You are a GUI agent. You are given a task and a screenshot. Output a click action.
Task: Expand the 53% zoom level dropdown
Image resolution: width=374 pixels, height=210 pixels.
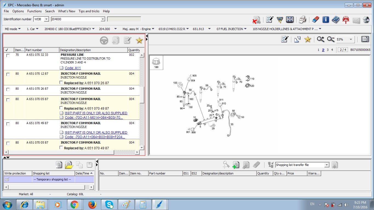[x=351, y=39]
